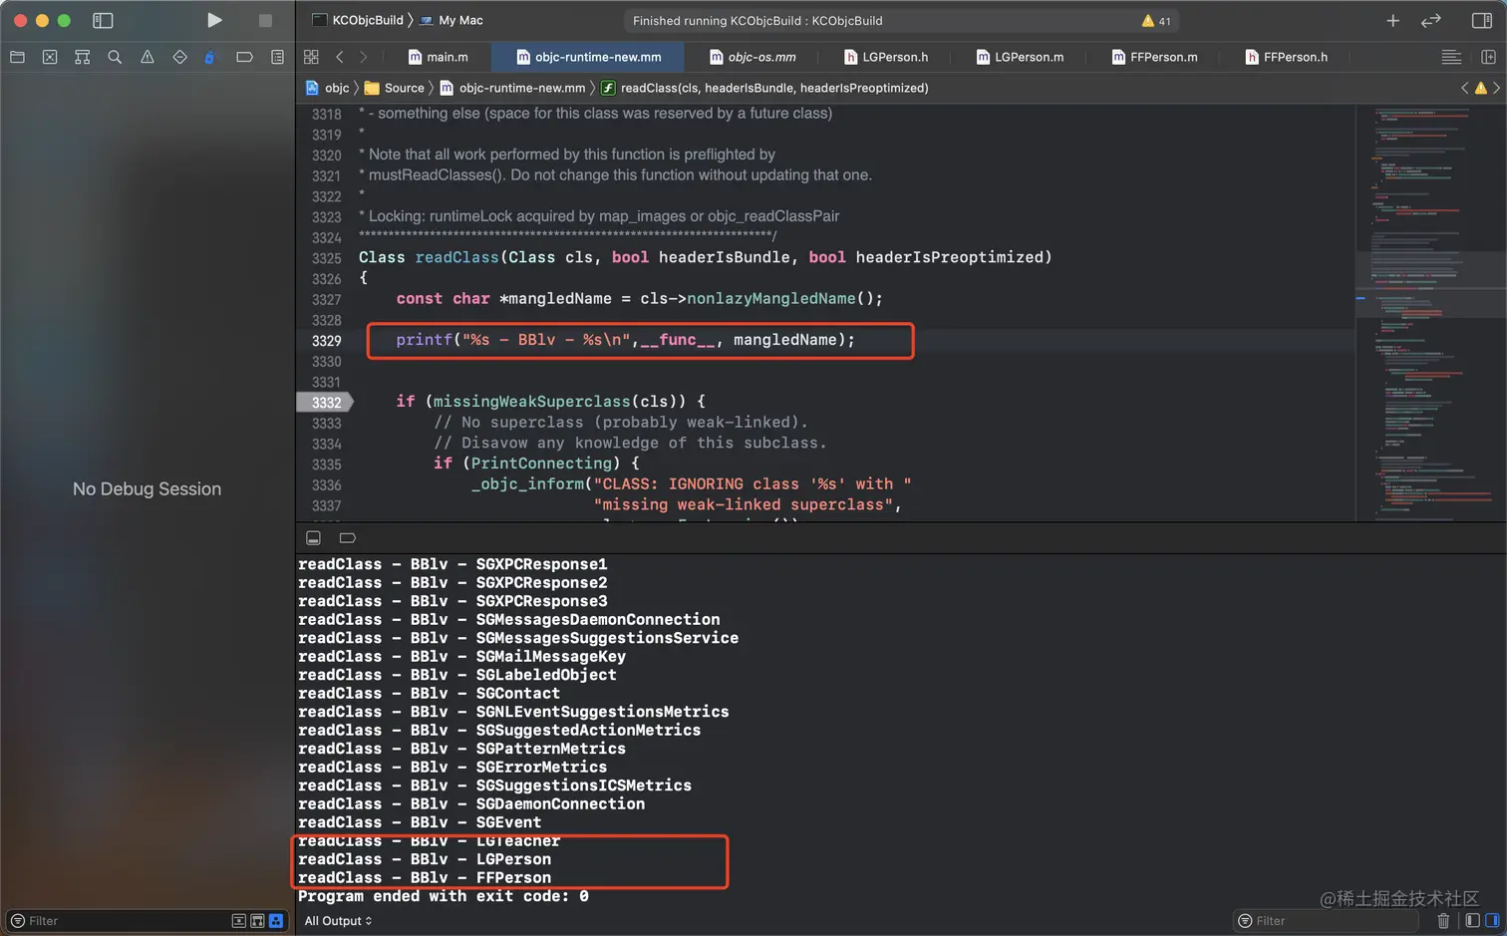Switch to the LGPerson.h tab
Image resolution: width=1507 pixels, height=936 pixels.
point(886,57)
